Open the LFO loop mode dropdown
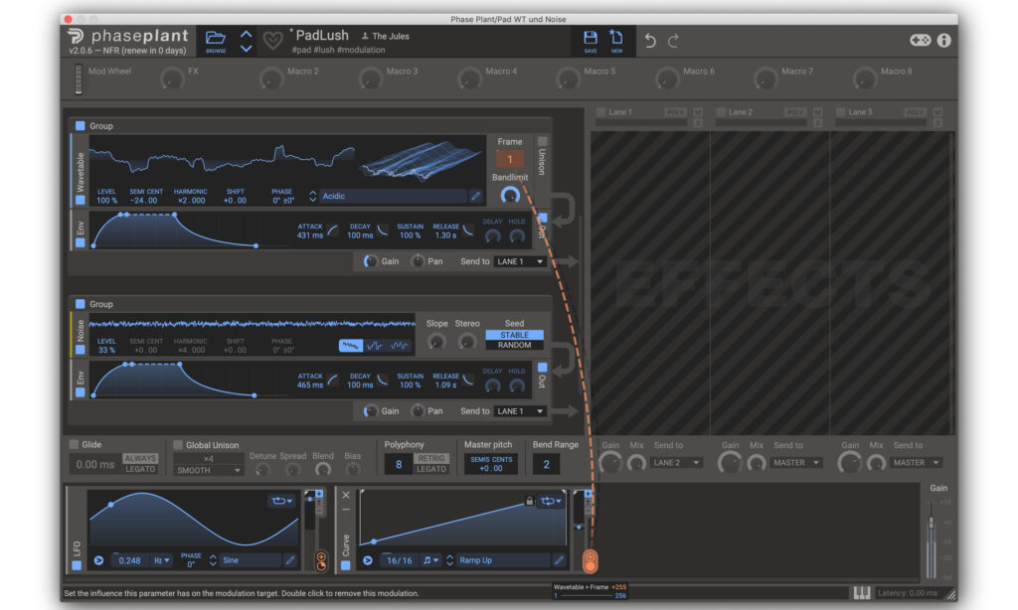 pos(281,501)
